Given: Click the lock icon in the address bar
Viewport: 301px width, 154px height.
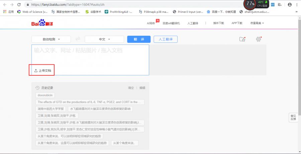Looking at the screenshot, I should click(28, 5).
